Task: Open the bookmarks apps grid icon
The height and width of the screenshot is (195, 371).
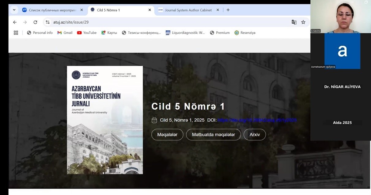Action: pyautogui.click(x=16, y=33)
